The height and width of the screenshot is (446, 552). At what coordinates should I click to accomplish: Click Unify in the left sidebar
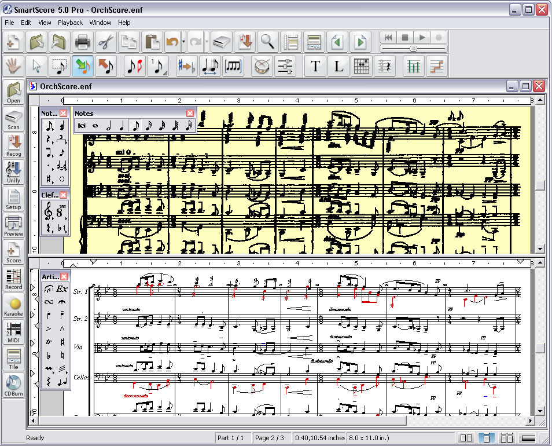[13, 172]
